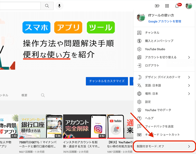This screenshot has width=196, height=154.
Task: Open the アカウント完全削除 video thumbnail
Action: coord(84,126)
